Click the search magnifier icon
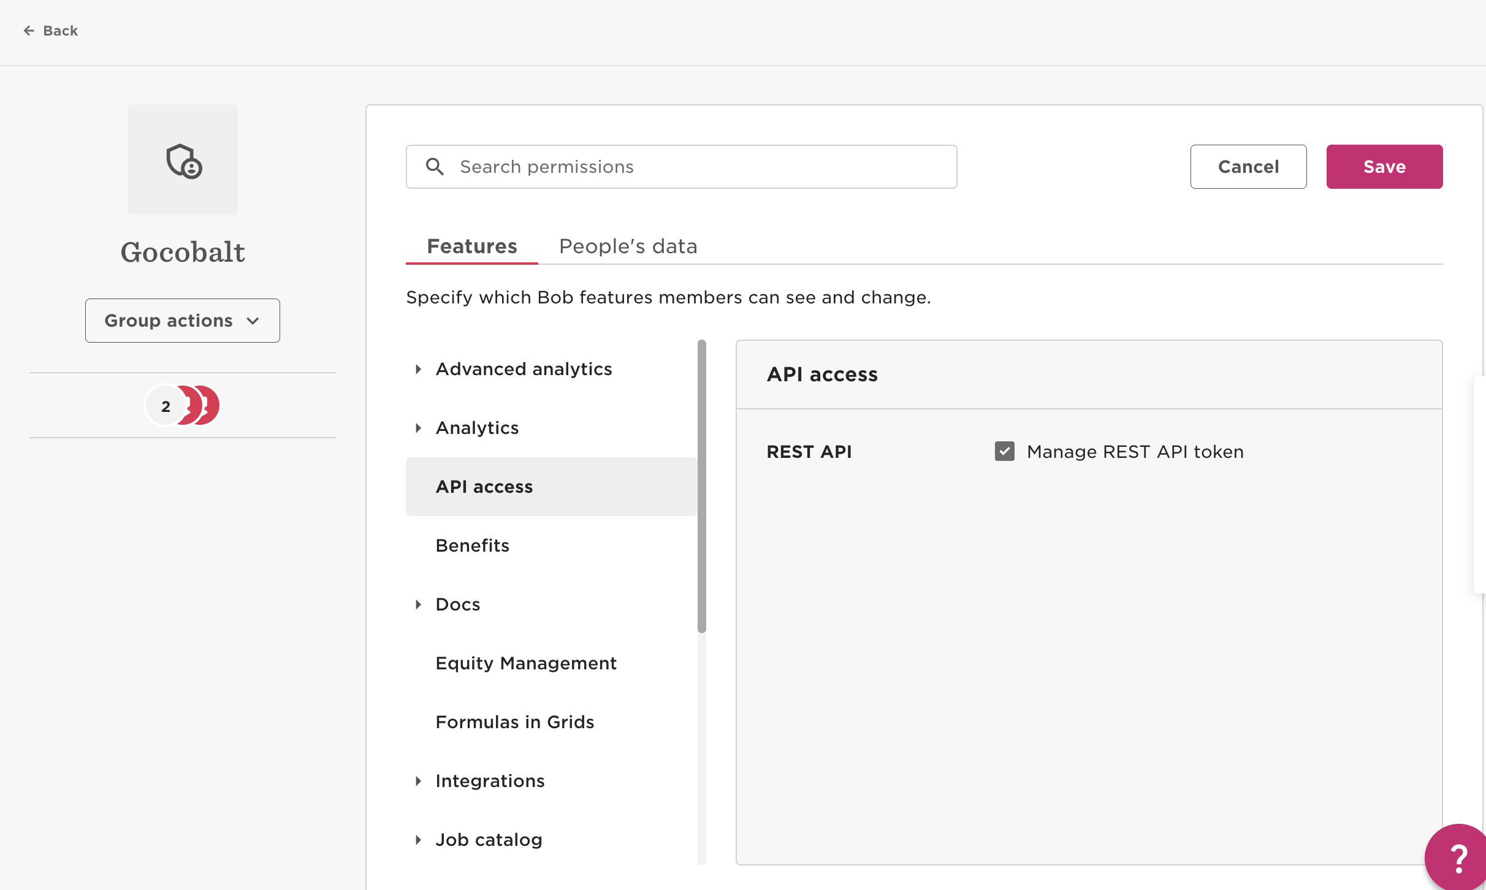The image size is (1486, 890). tap(435, 167)
